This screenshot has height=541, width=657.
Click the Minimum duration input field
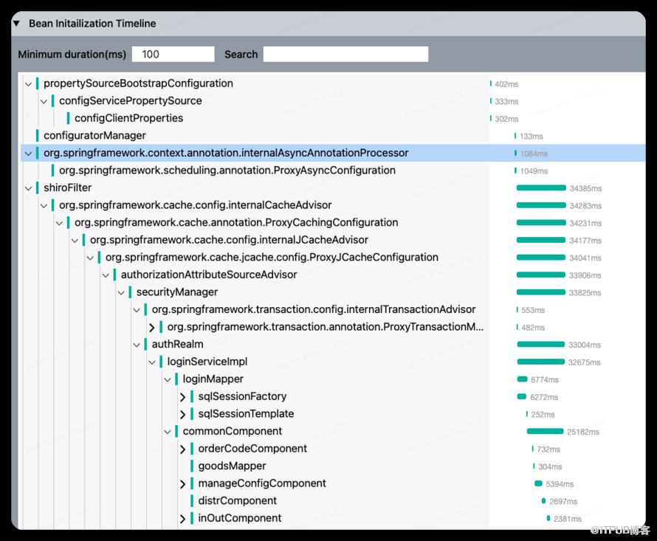[173, 54]
